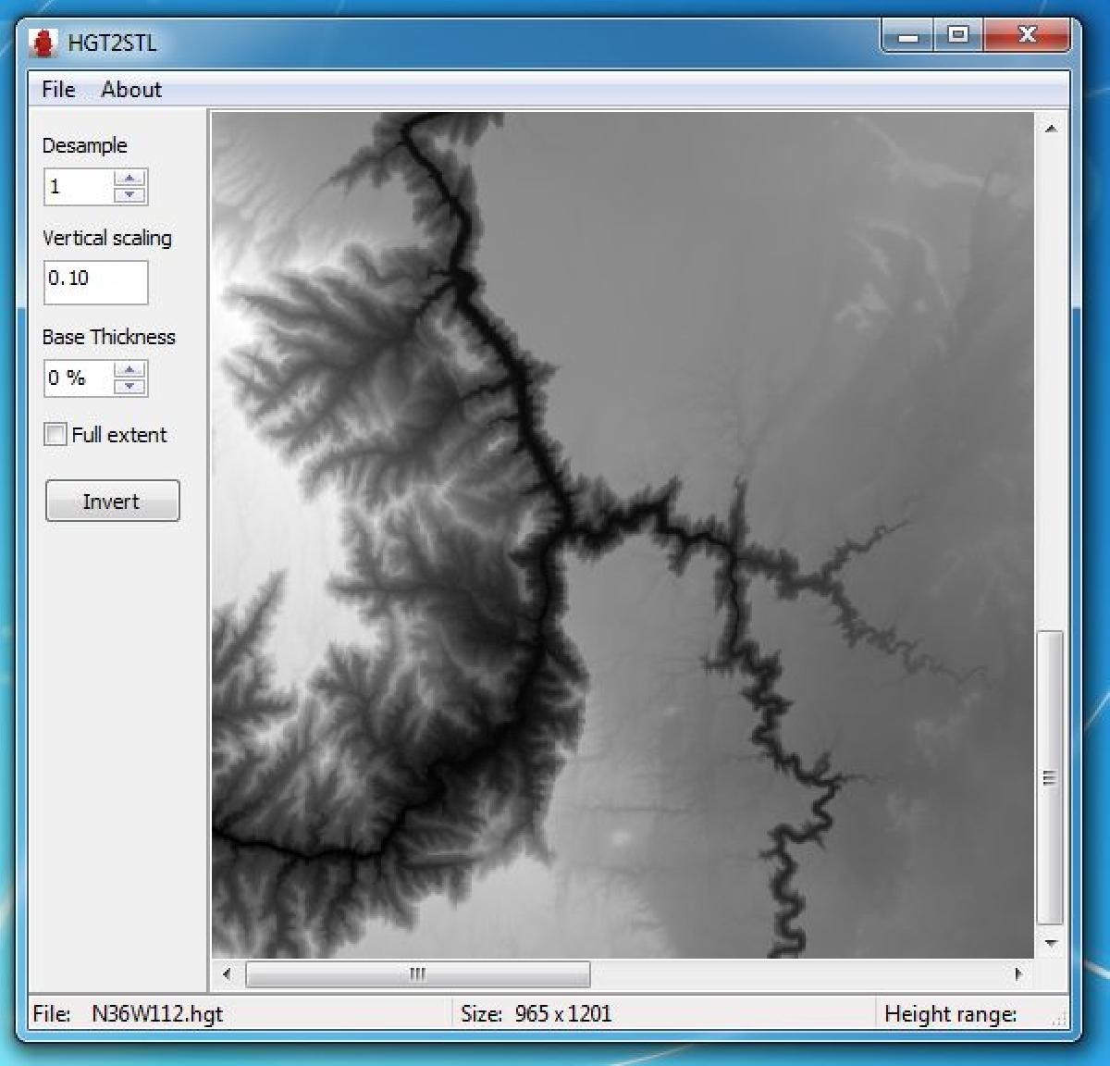Screen dimensions: 1110x1066
Task: Decrease Base Thickness with down arrow
Action: click(x=129, y=386)
